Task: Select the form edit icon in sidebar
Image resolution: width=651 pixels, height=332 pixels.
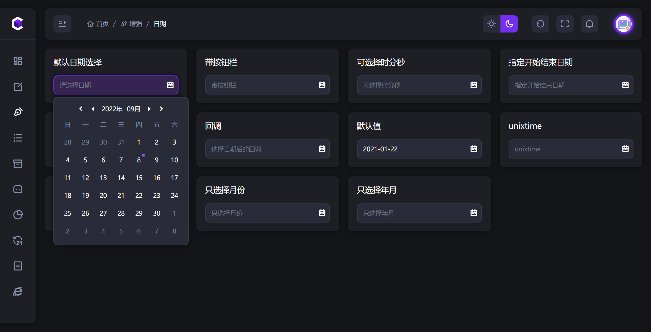Action: [18, 87]
